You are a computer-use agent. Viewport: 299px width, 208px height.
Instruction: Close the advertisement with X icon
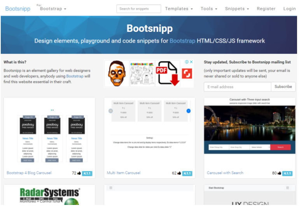pyautogui.click(x=191, y=62)
